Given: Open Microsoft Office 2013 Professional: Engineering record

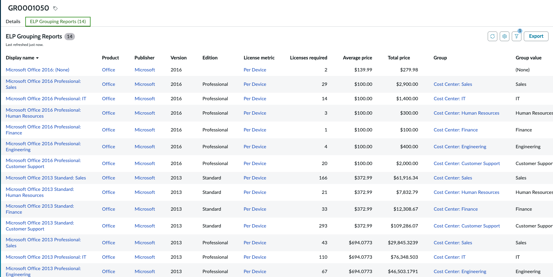Looking at the screenshot, I should tap(43, 271).
